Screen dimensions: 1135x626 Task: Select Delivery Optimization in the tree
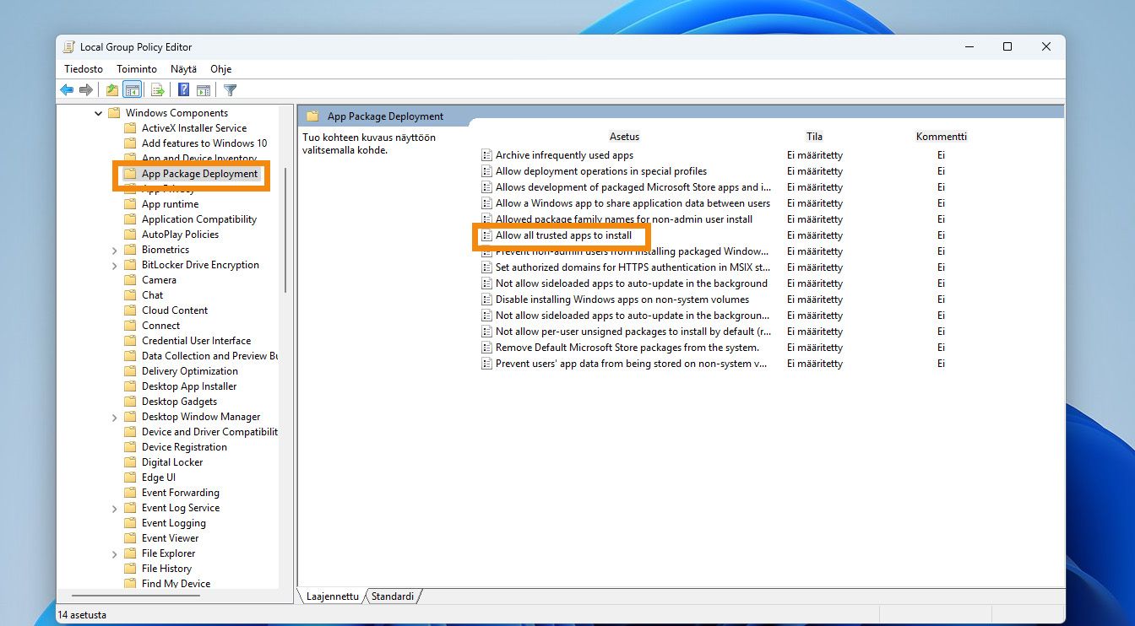190,371
